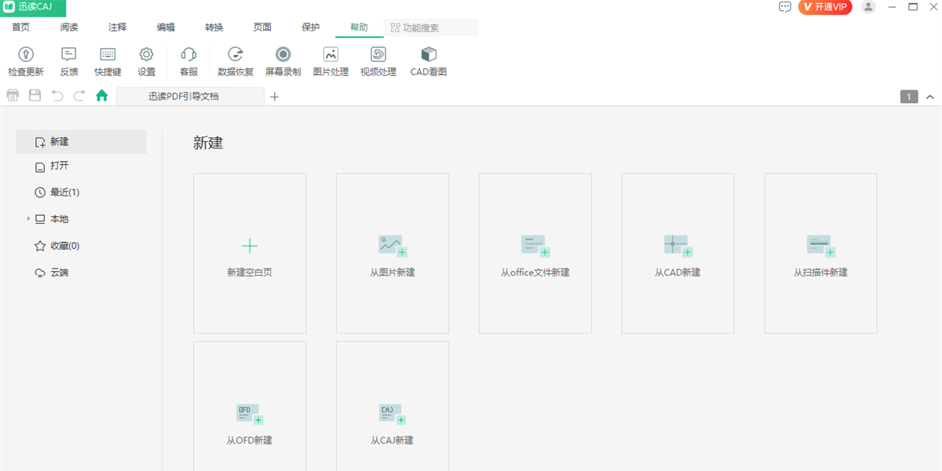Switch to the 转换 menu tab
The width and height of the screenshot is (942, 471).
[214, 27]
